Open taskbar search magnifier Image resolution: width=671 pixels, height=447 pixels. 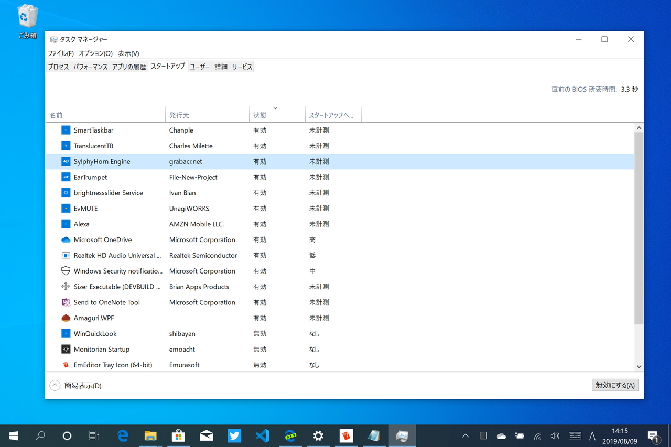tap(40, 436)
